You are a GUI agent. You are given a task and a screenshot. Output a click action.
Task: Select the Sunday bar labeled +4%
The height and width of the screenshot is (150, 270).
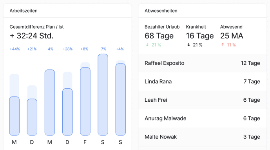pos(121,99)
